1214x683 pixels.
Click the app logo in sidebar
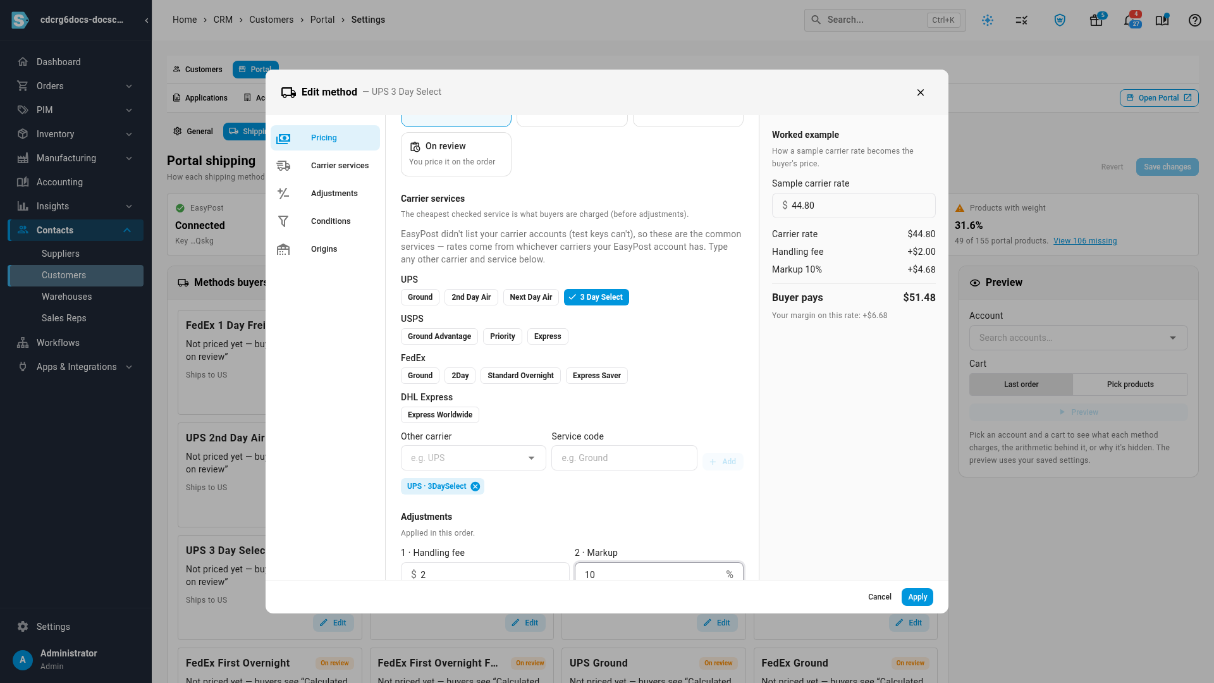tap(20, 20)
